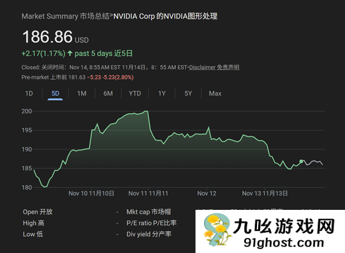
Task: Click the Pre-market 181.63 text
Action: coord(53,77)
